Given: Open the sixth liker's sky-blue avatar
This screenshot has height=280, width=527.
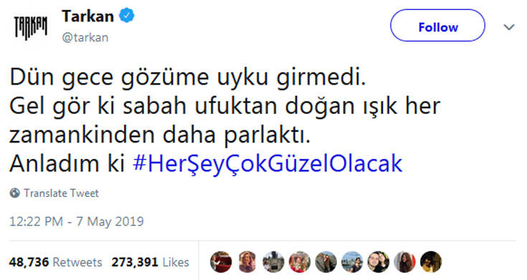Looking at the screenshot, I should click(x=352, y=262).
